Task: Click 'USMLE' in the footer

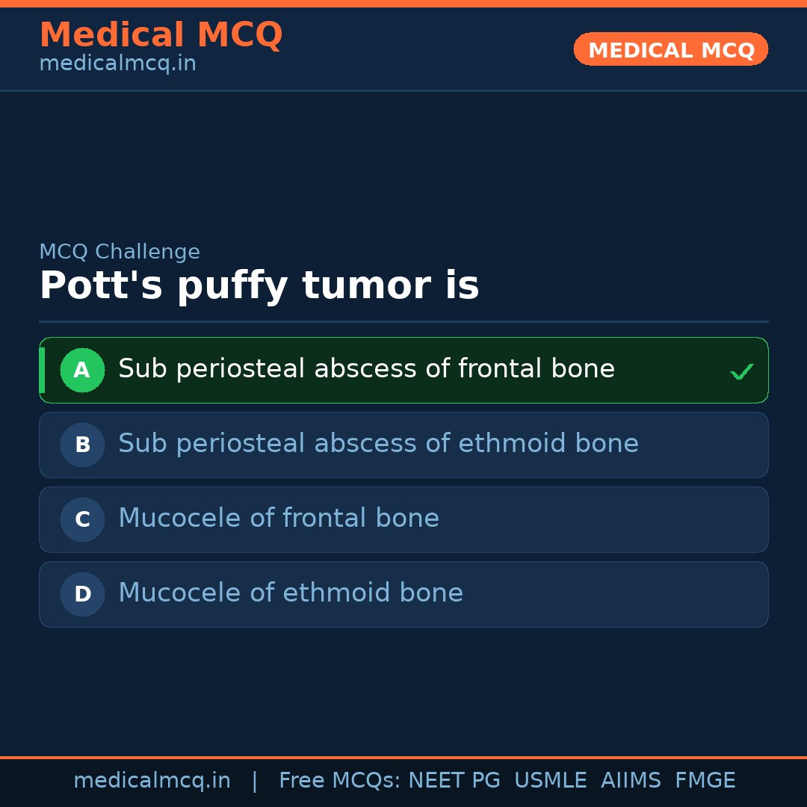Action: 550,781
